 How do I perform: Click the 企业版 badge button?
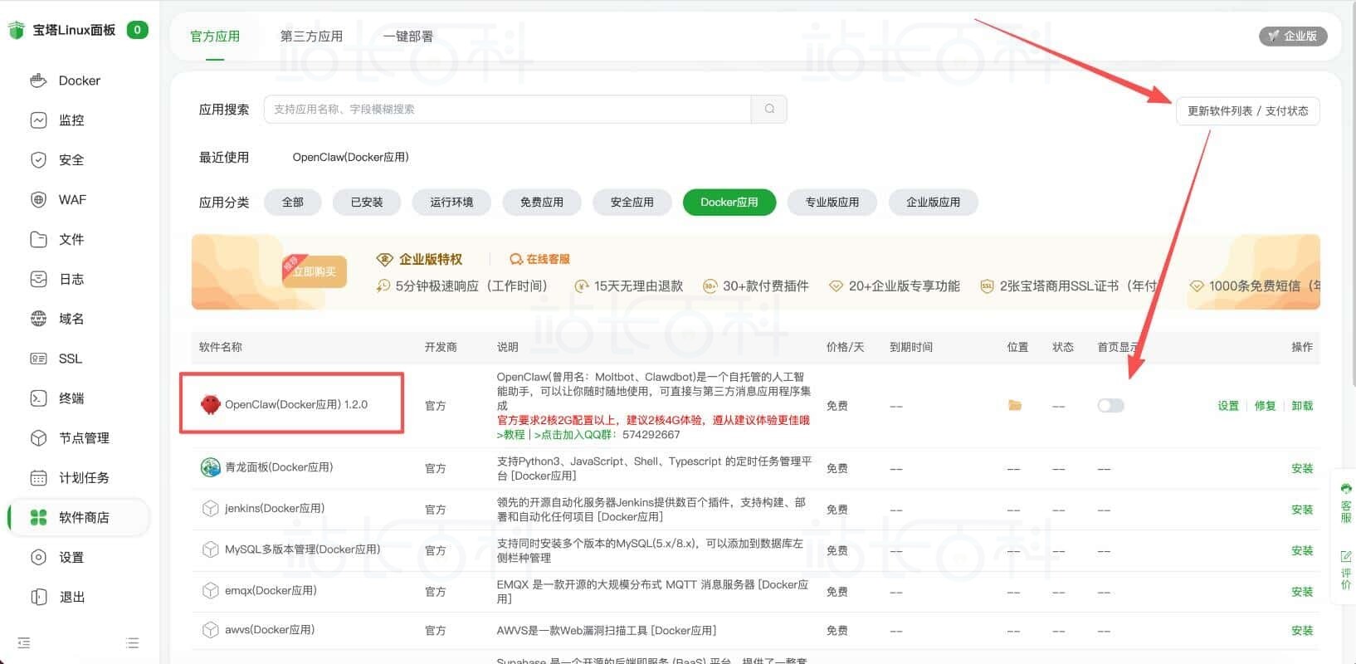pyautogui.click(x=1293, y=36)
